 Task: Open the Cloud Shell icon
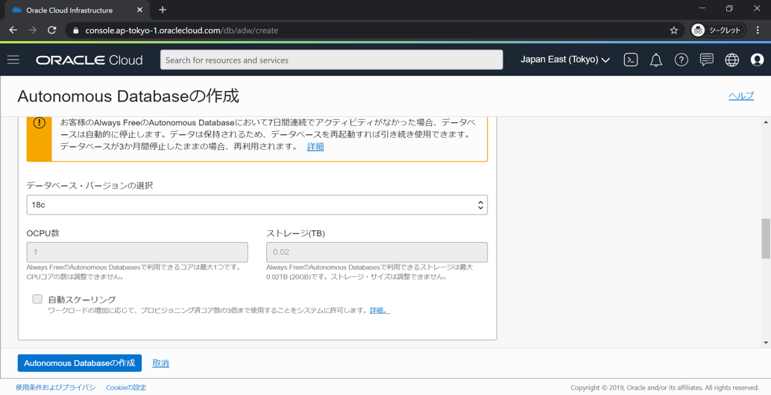click(630, 60)
